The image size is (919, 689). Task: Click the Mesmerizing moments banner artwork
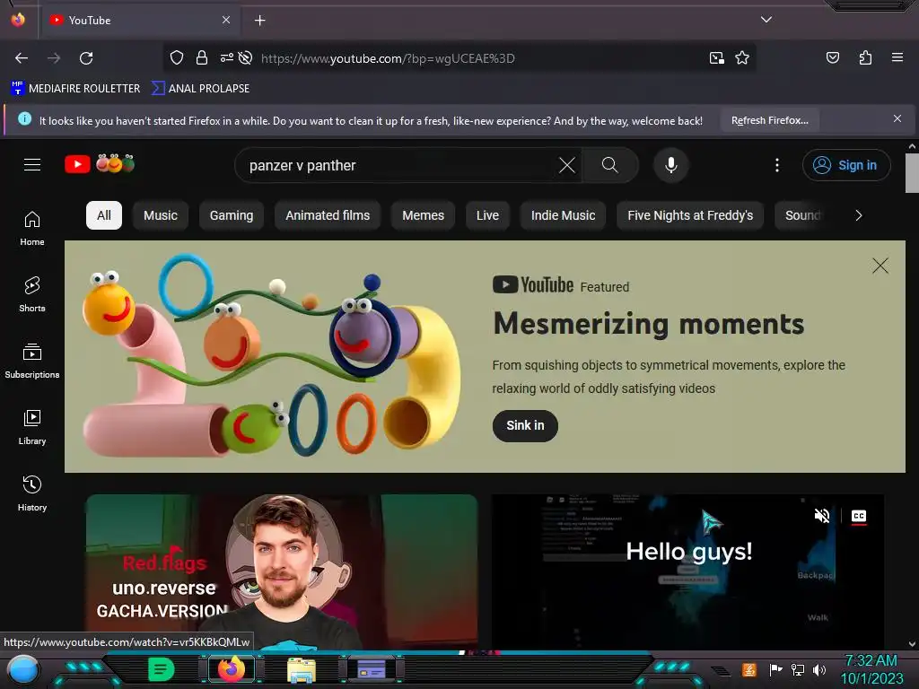tap(271, 356)
